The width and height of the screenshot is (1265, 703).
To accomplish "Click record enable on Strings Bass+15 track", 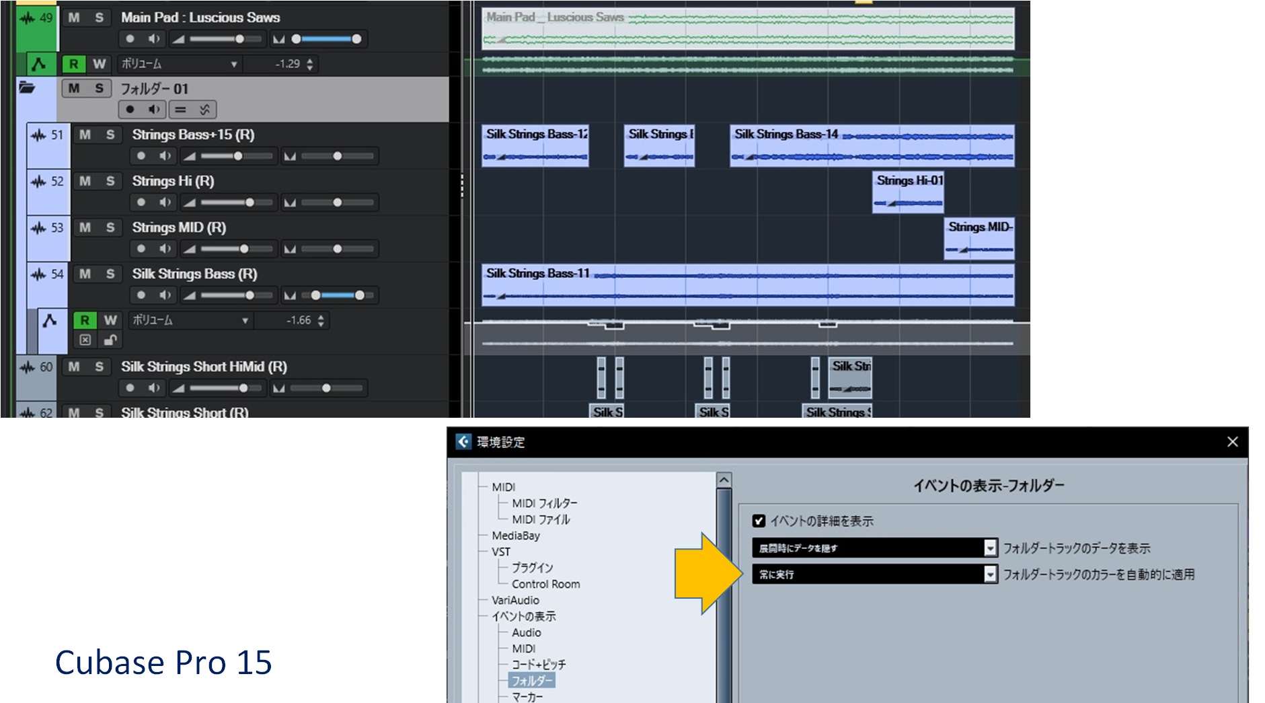I will (141, 156).
